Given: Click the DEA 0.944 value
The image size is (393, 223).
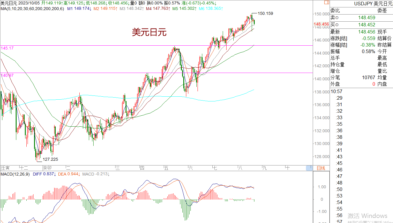Looking at the screenshot, I should tap(69, 174).
